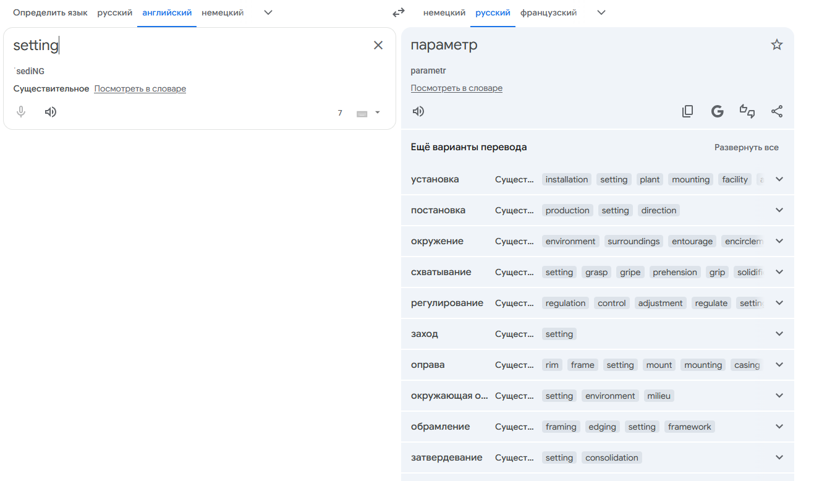Expand the 'обрамление' row chevron
This screenshot has width=814, height=481.
(779, 427)
